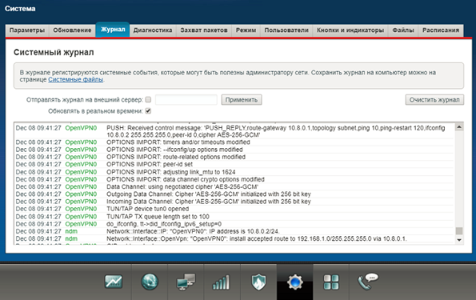Select 'IP address is 10.8.0.2/24' line
Viewport: 476px width, 300px height.
[x=234, y=231]
